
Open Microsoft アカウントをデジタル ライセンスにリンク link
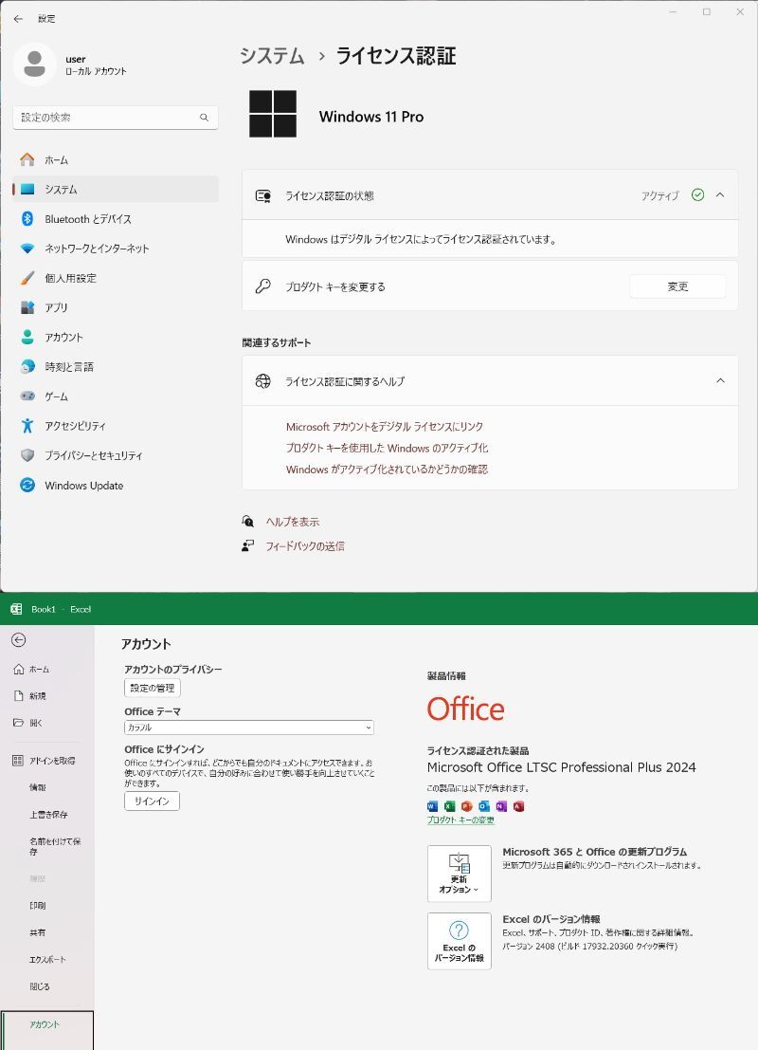(385, 427)
